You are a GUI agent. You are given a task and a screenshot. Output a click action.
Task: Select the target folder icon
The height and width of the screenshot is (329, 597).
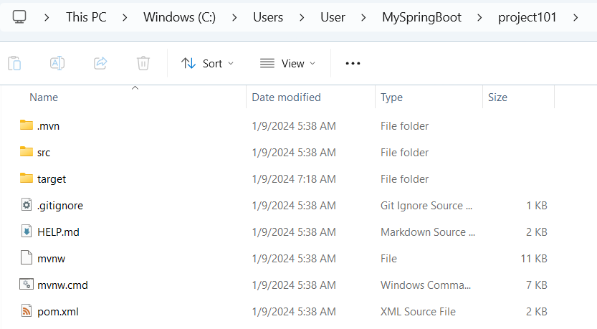[27, 178]
